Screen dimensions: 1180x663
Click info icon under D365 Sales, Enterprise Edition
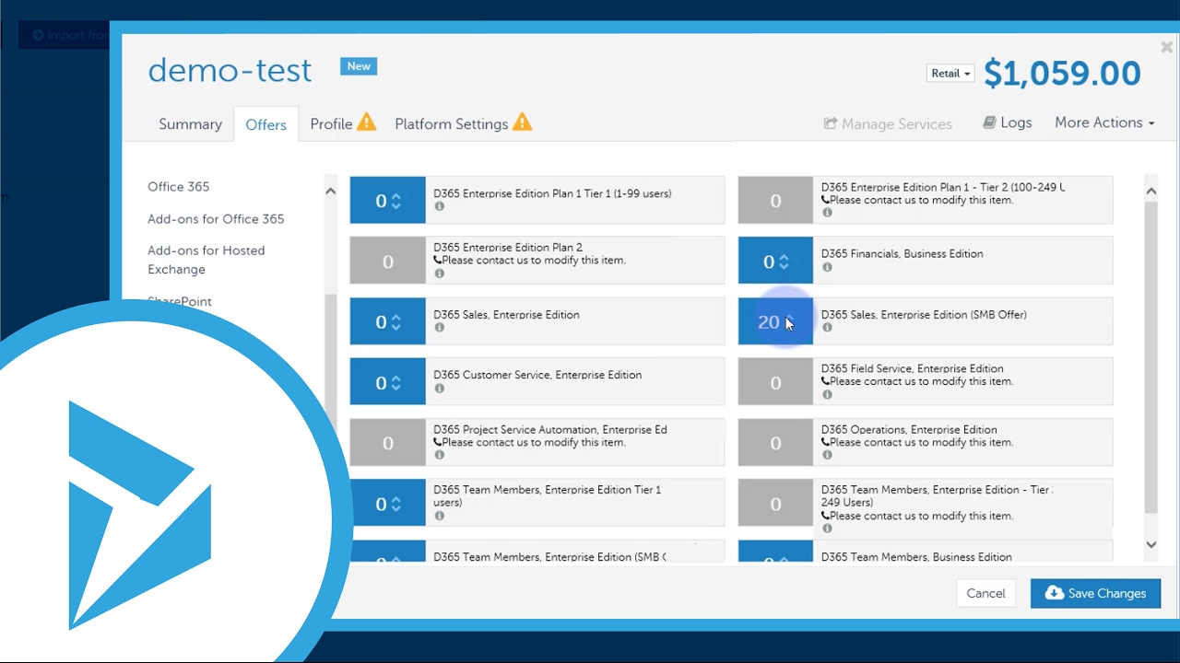[x=439, y=328]
